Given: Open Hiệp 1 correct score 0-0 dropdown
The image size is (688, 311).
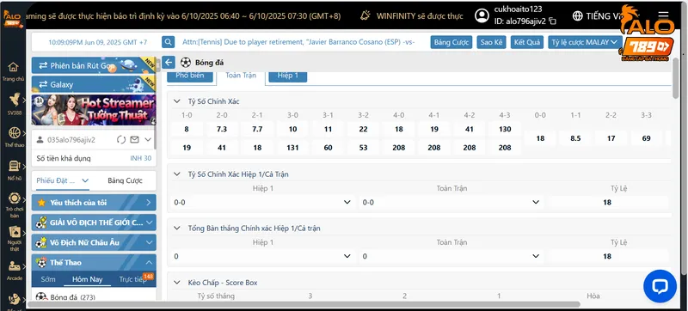Looking at the screenshot, I should coord(262,202).
